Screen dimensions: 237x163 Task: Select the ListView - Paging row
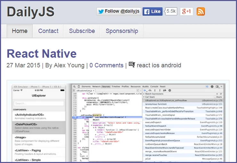coord(39,152)
